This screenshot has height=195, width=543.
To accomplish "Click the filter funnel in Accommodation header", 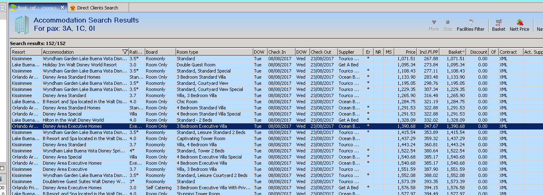I will click(125, 52).
